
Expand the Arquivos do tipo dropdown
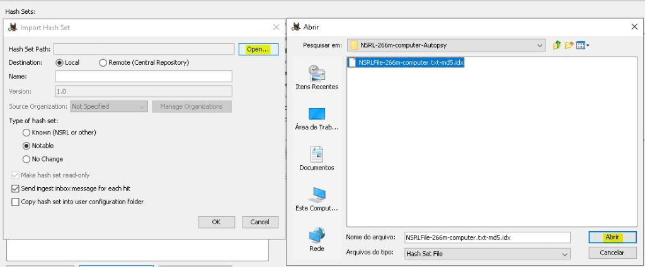coord(565,254)
